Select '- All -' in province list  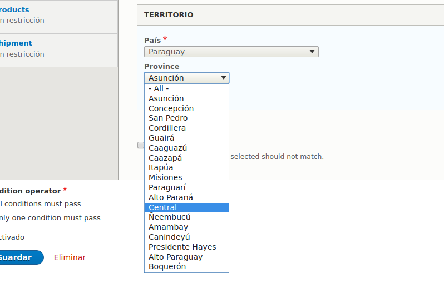(x=186, y=88)
